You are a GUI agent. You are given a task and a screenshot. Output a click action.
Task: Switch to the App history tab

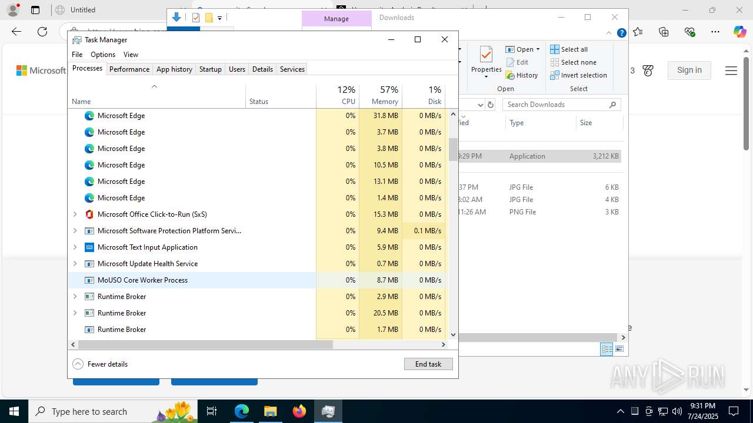(x=174, y=69)
